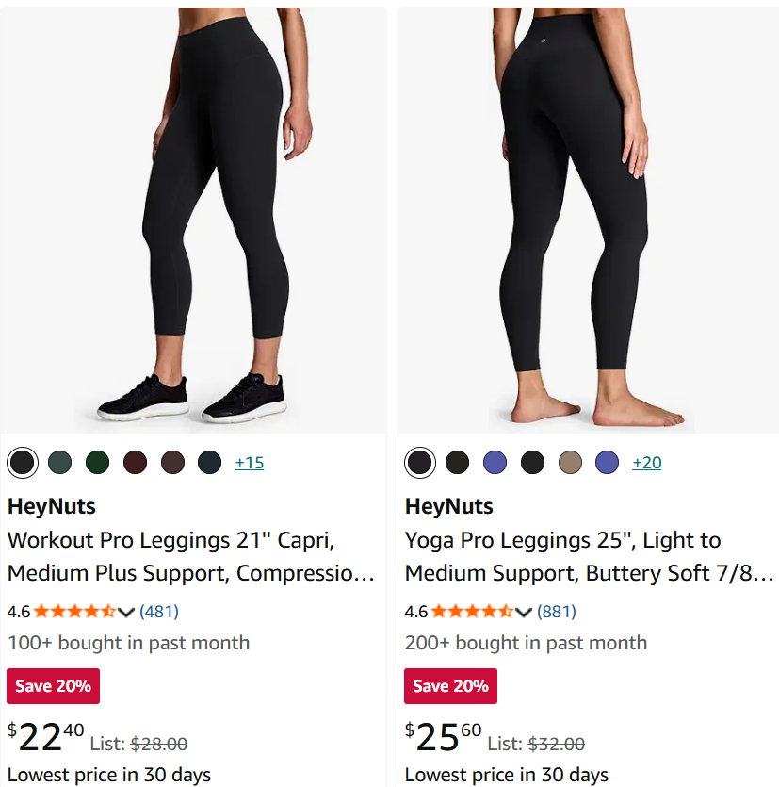Image resolution: width=779 pixels, height=787 pixels.
Task: Choose burgundy color swatch for Capri leggings
Action: coord(135,462)
